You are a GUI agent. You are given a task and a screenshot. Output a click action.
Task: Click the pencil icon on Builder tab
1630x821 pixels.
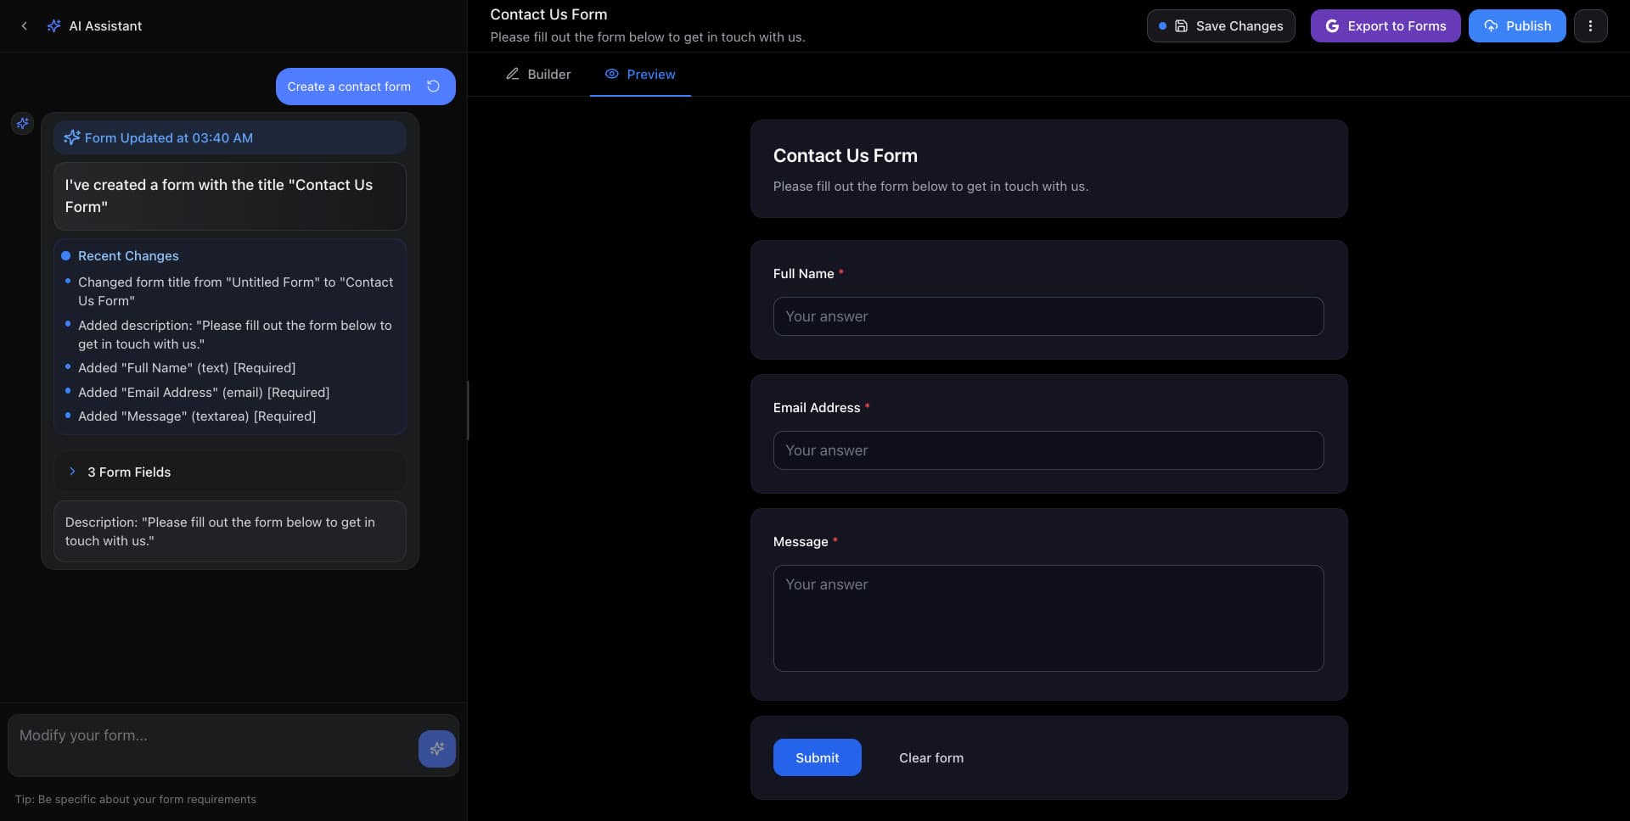tap(513, 75)
